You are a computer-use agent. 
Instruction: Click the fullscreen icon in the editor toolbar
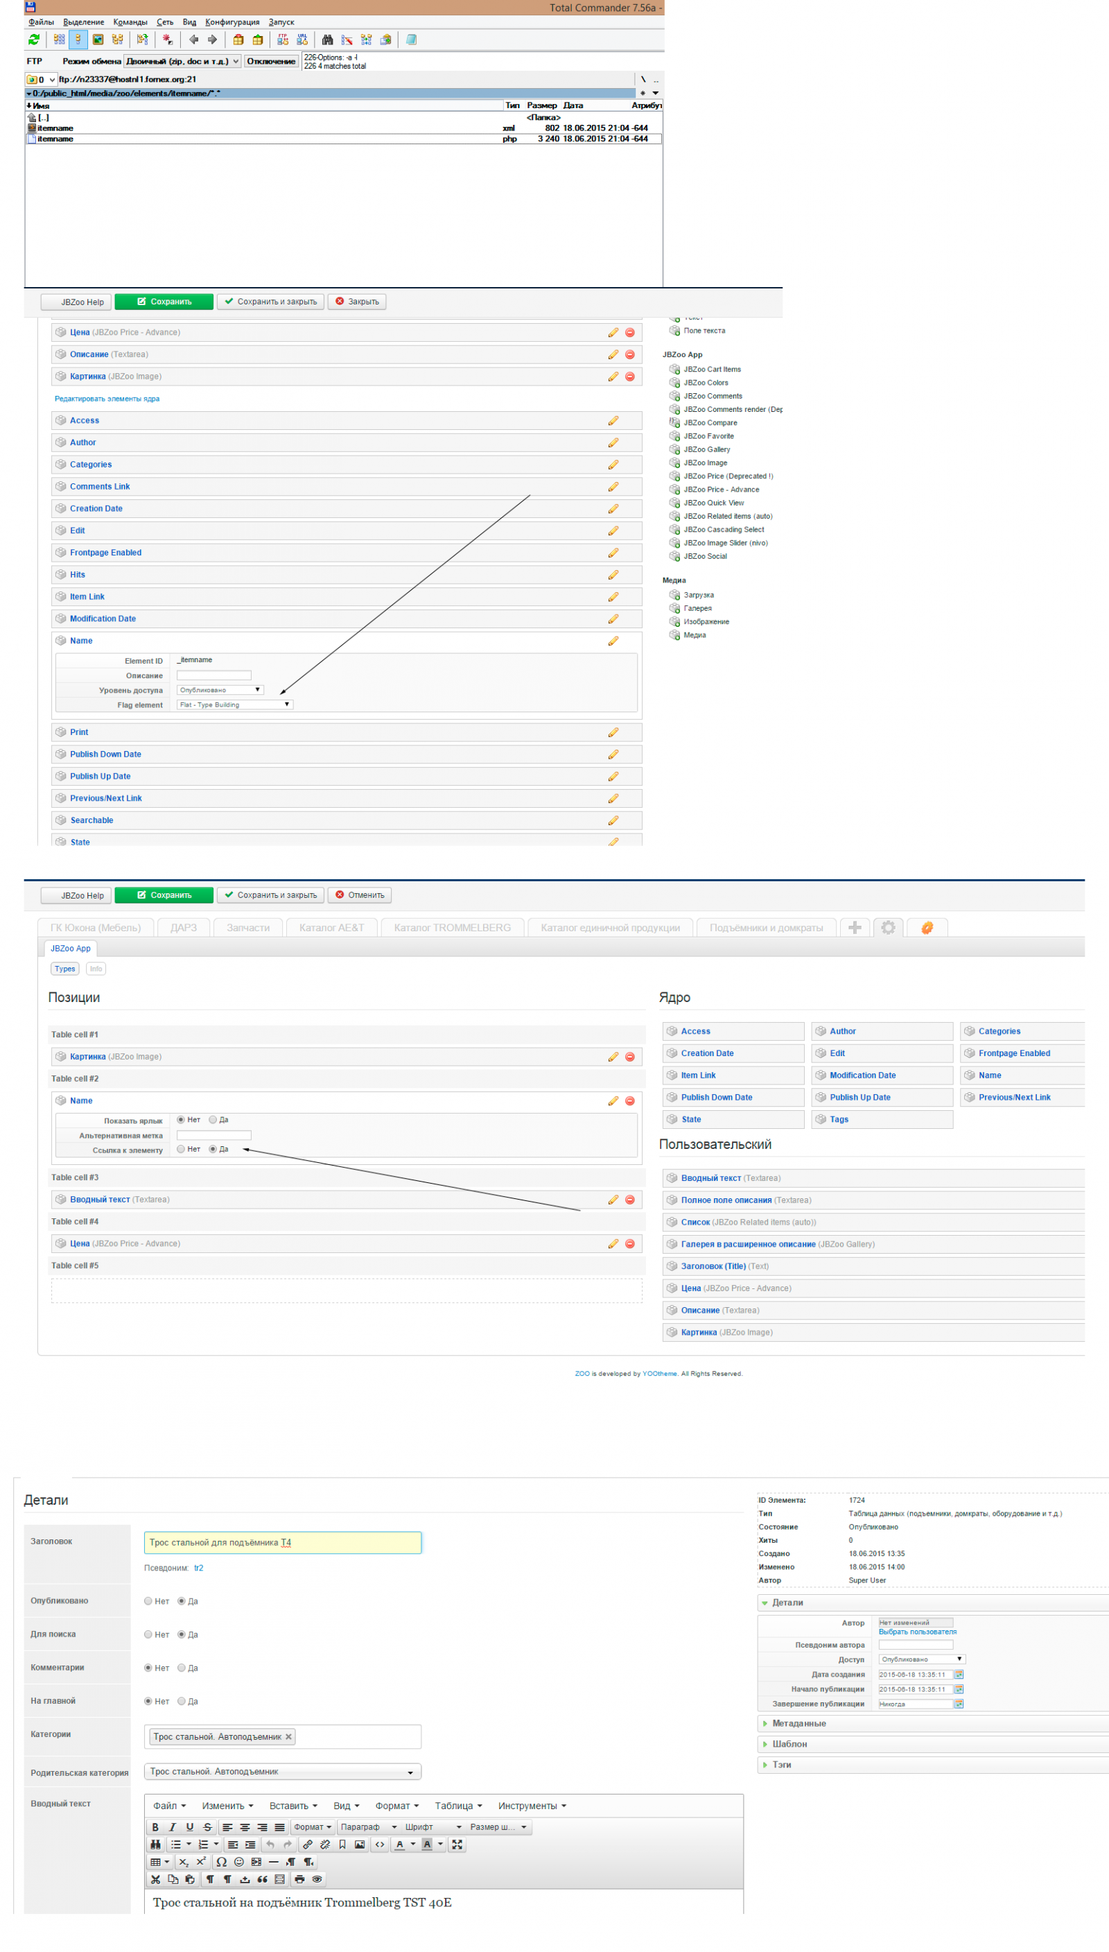(x=457, y=1844)
